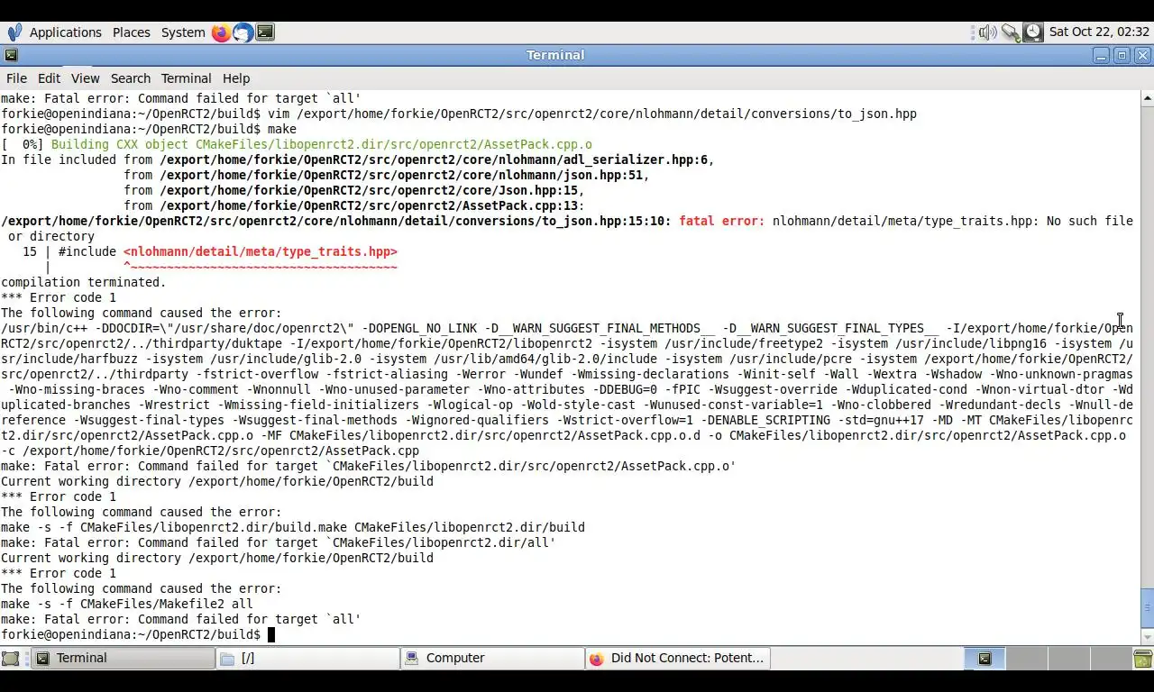Click the 'compilation terminated.' line
The image size is (1154, 692).
point(83,282)
